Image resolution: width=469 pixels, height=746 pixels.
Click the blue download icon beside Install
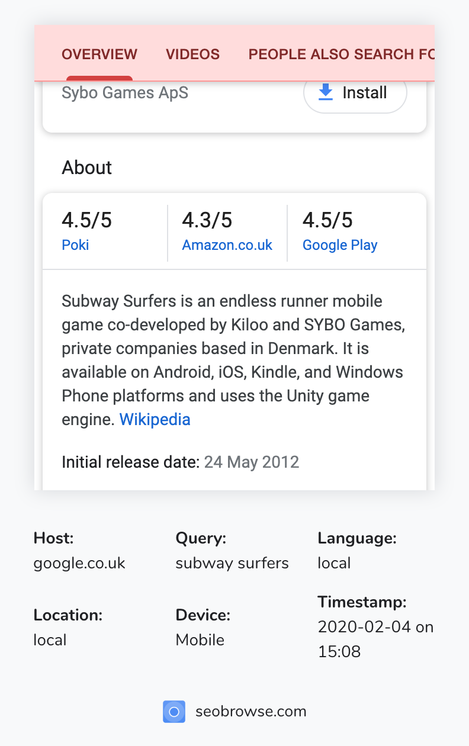tap(325, 92)
